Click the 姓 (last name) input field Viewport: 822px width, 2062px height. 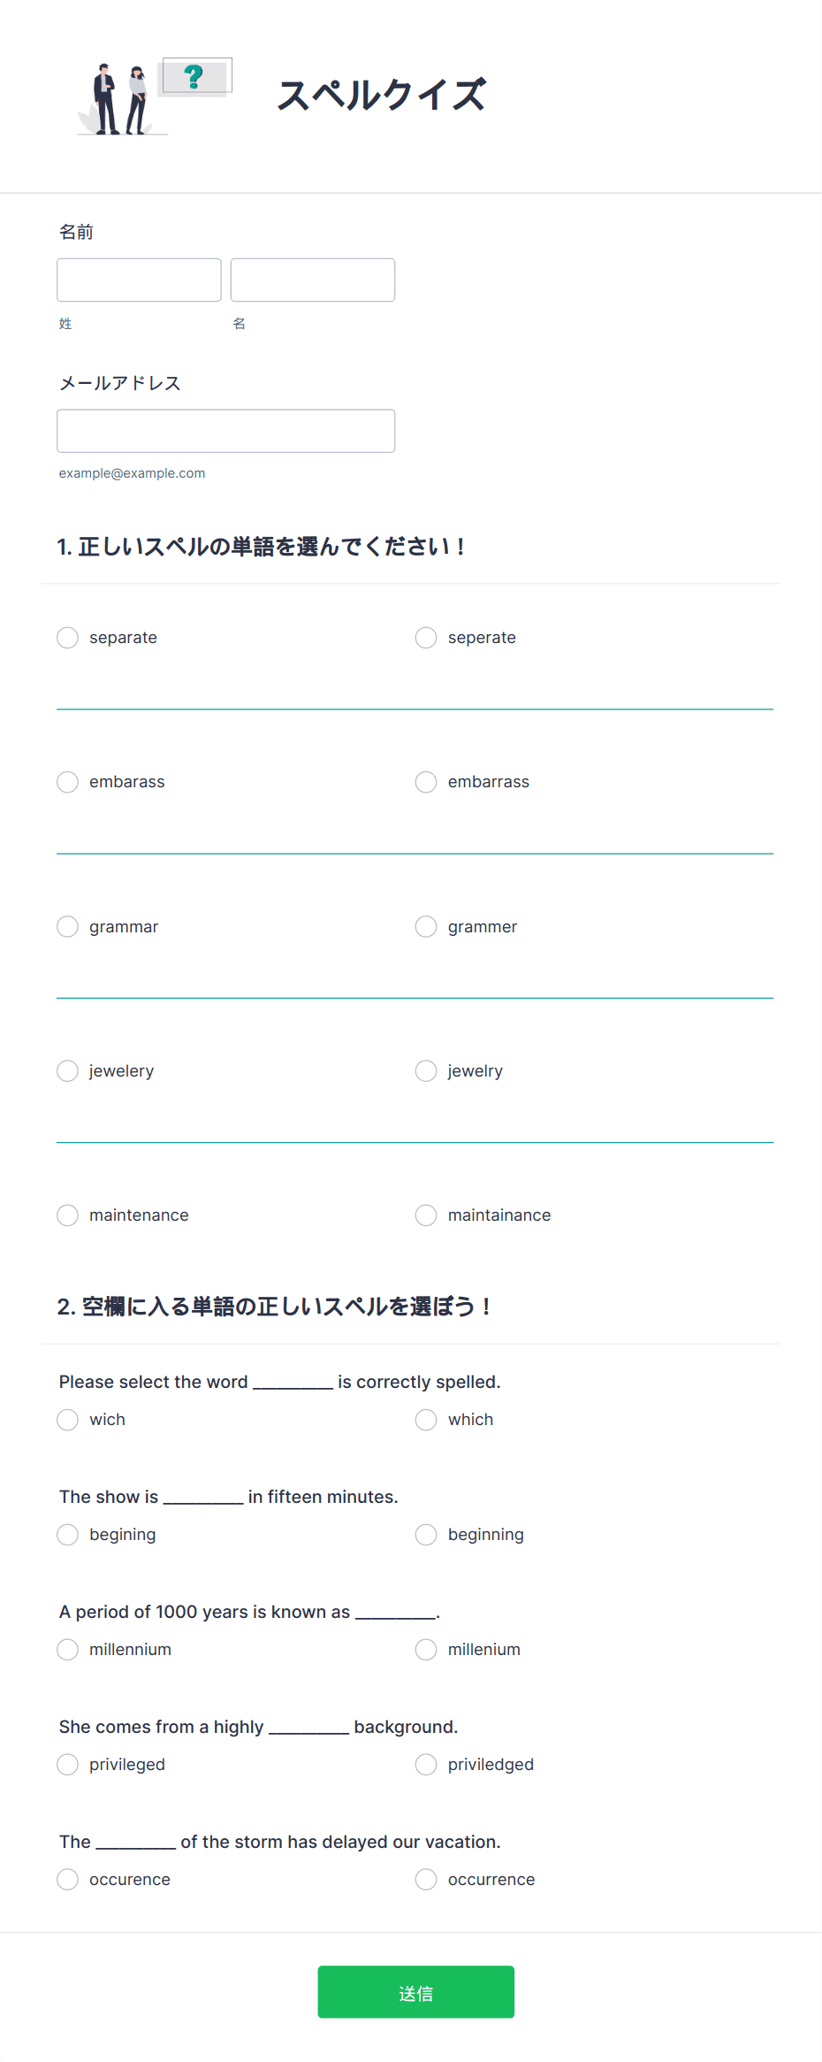[139, 280]
